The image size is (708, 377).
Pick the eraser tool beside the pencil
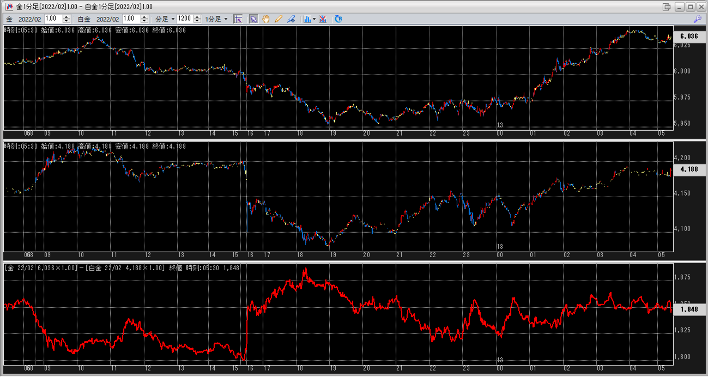click(x=291, y=19)
